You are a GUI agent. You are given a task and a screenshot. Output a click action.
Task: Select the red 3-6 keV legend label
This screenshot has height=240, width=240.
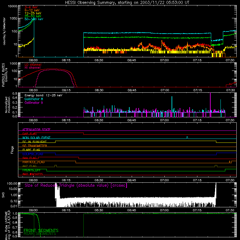(31, 7)
